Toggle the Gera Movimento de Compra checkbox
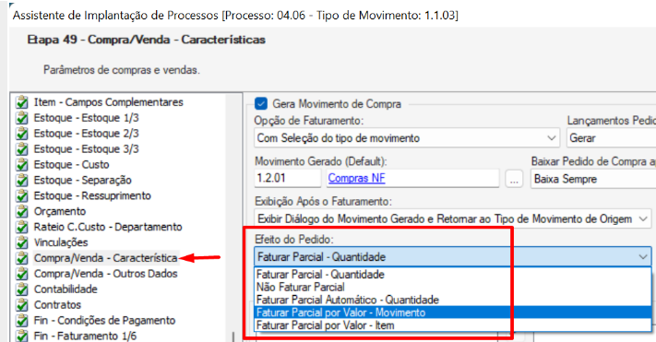This screenshot has height=342, width=656. click(x=261, y=103)
